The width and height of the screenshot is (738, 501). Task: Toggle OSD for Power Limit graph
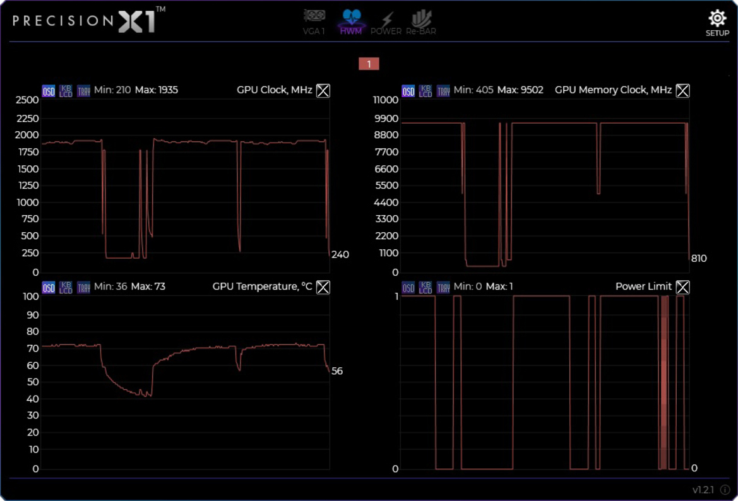coord(408,287)
